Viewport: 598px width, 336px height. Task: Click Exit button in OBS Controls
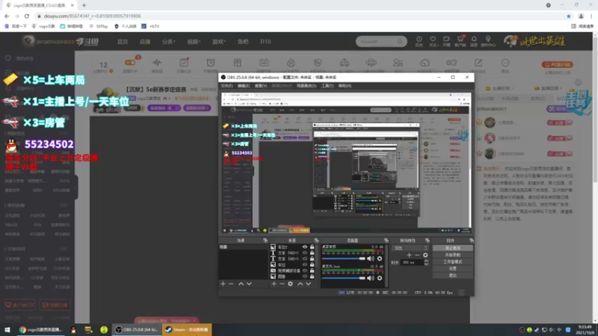coord(453,275)
